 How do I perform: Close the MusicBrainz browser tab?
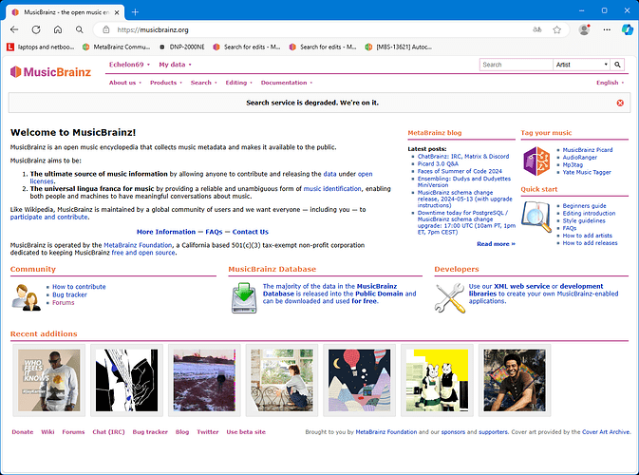[x=117, y=12]
